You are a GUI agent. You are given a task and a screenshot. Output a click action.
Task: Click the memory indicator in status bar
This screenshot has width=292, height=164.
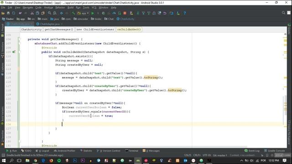tap(283, 155)
